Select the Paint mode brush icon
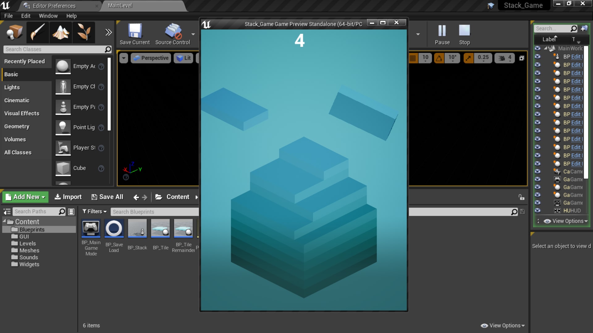Viewport: 593px width, 333px height. [x=37, y=32]
